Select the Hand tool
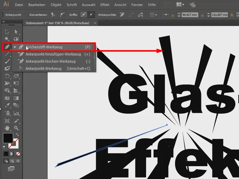This screenshot has width=239, height=179. (7, 128)
